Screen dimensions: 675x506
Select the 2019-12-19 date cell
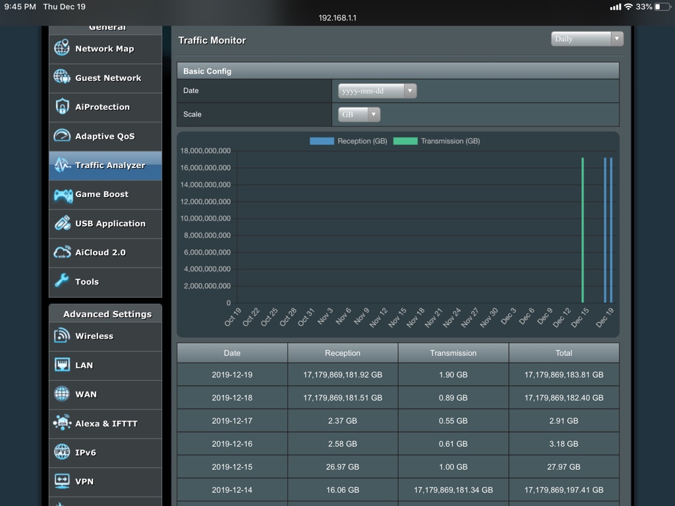(x=232, y=375)
